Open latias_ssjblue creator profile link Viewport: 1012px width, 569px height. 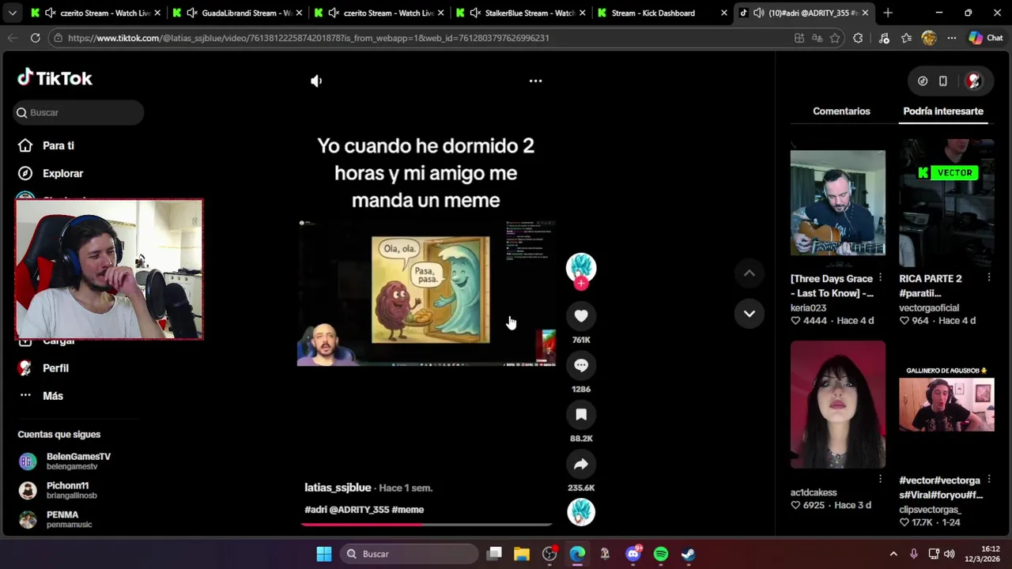pyautogui.click(x=338, y=488)
